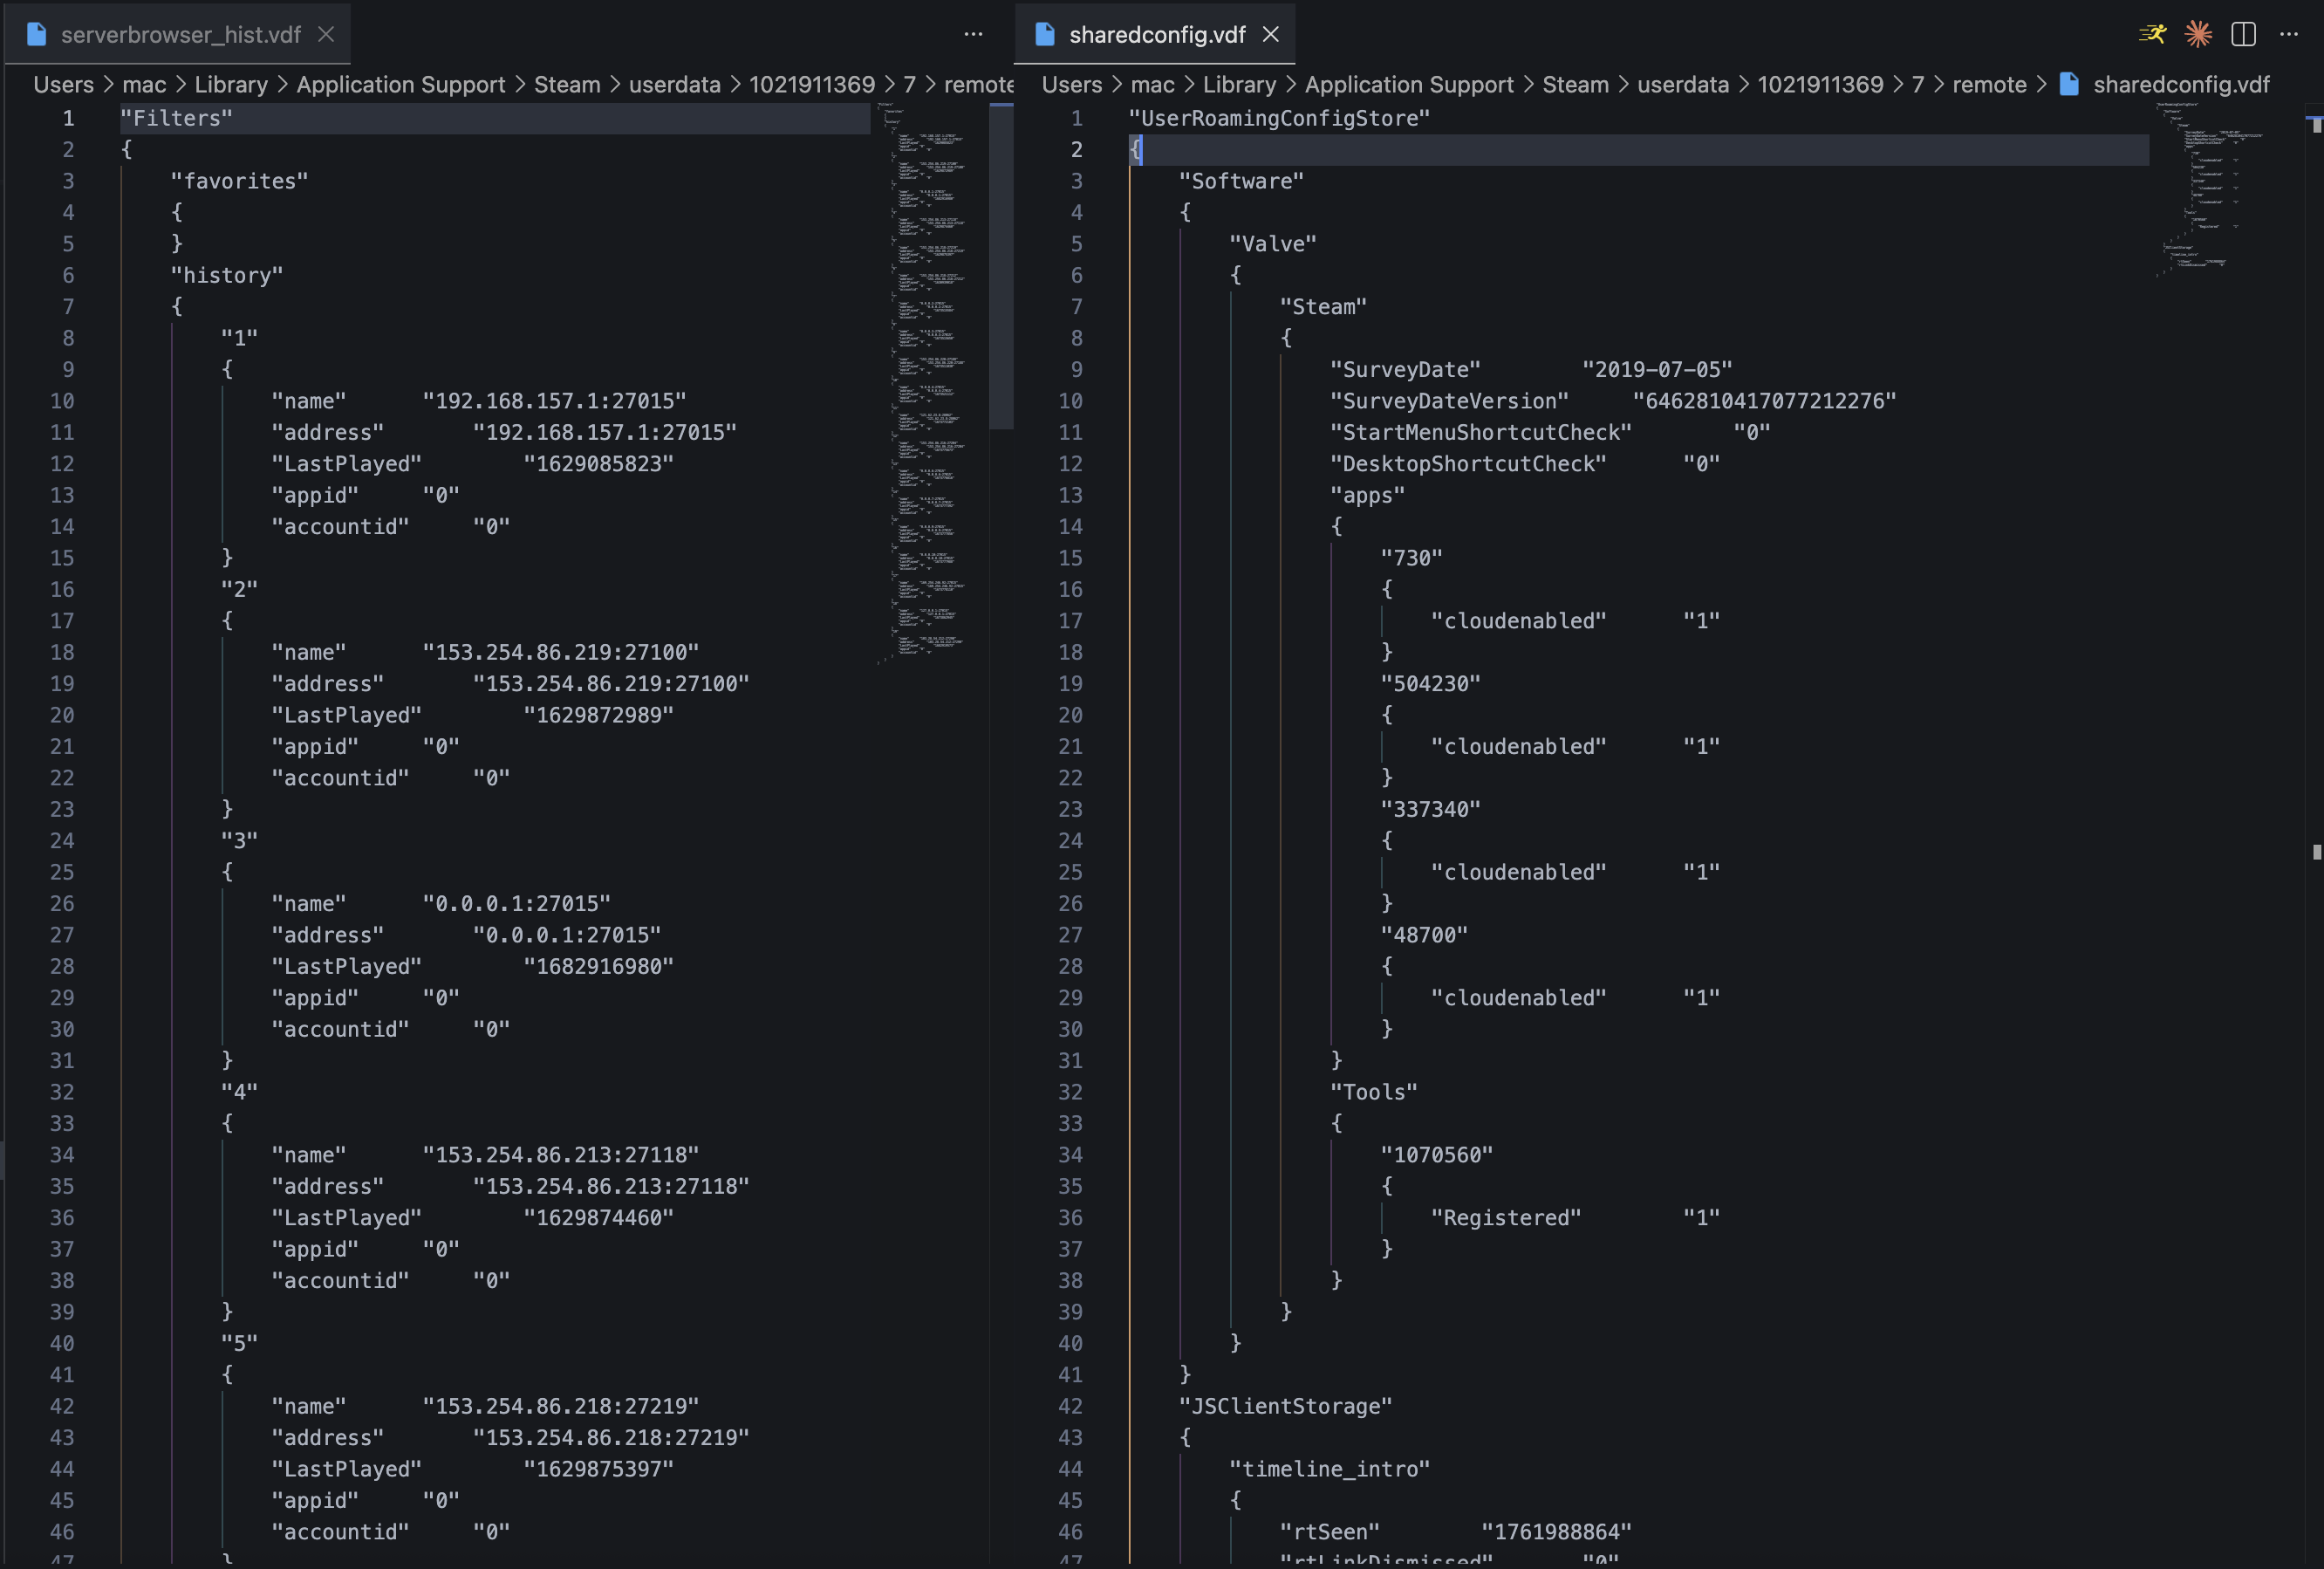This screenshot has width=2324, height=1569.
Task: Switch to serverbrowser_hist.vdf tab
Action: coord(180,34)
